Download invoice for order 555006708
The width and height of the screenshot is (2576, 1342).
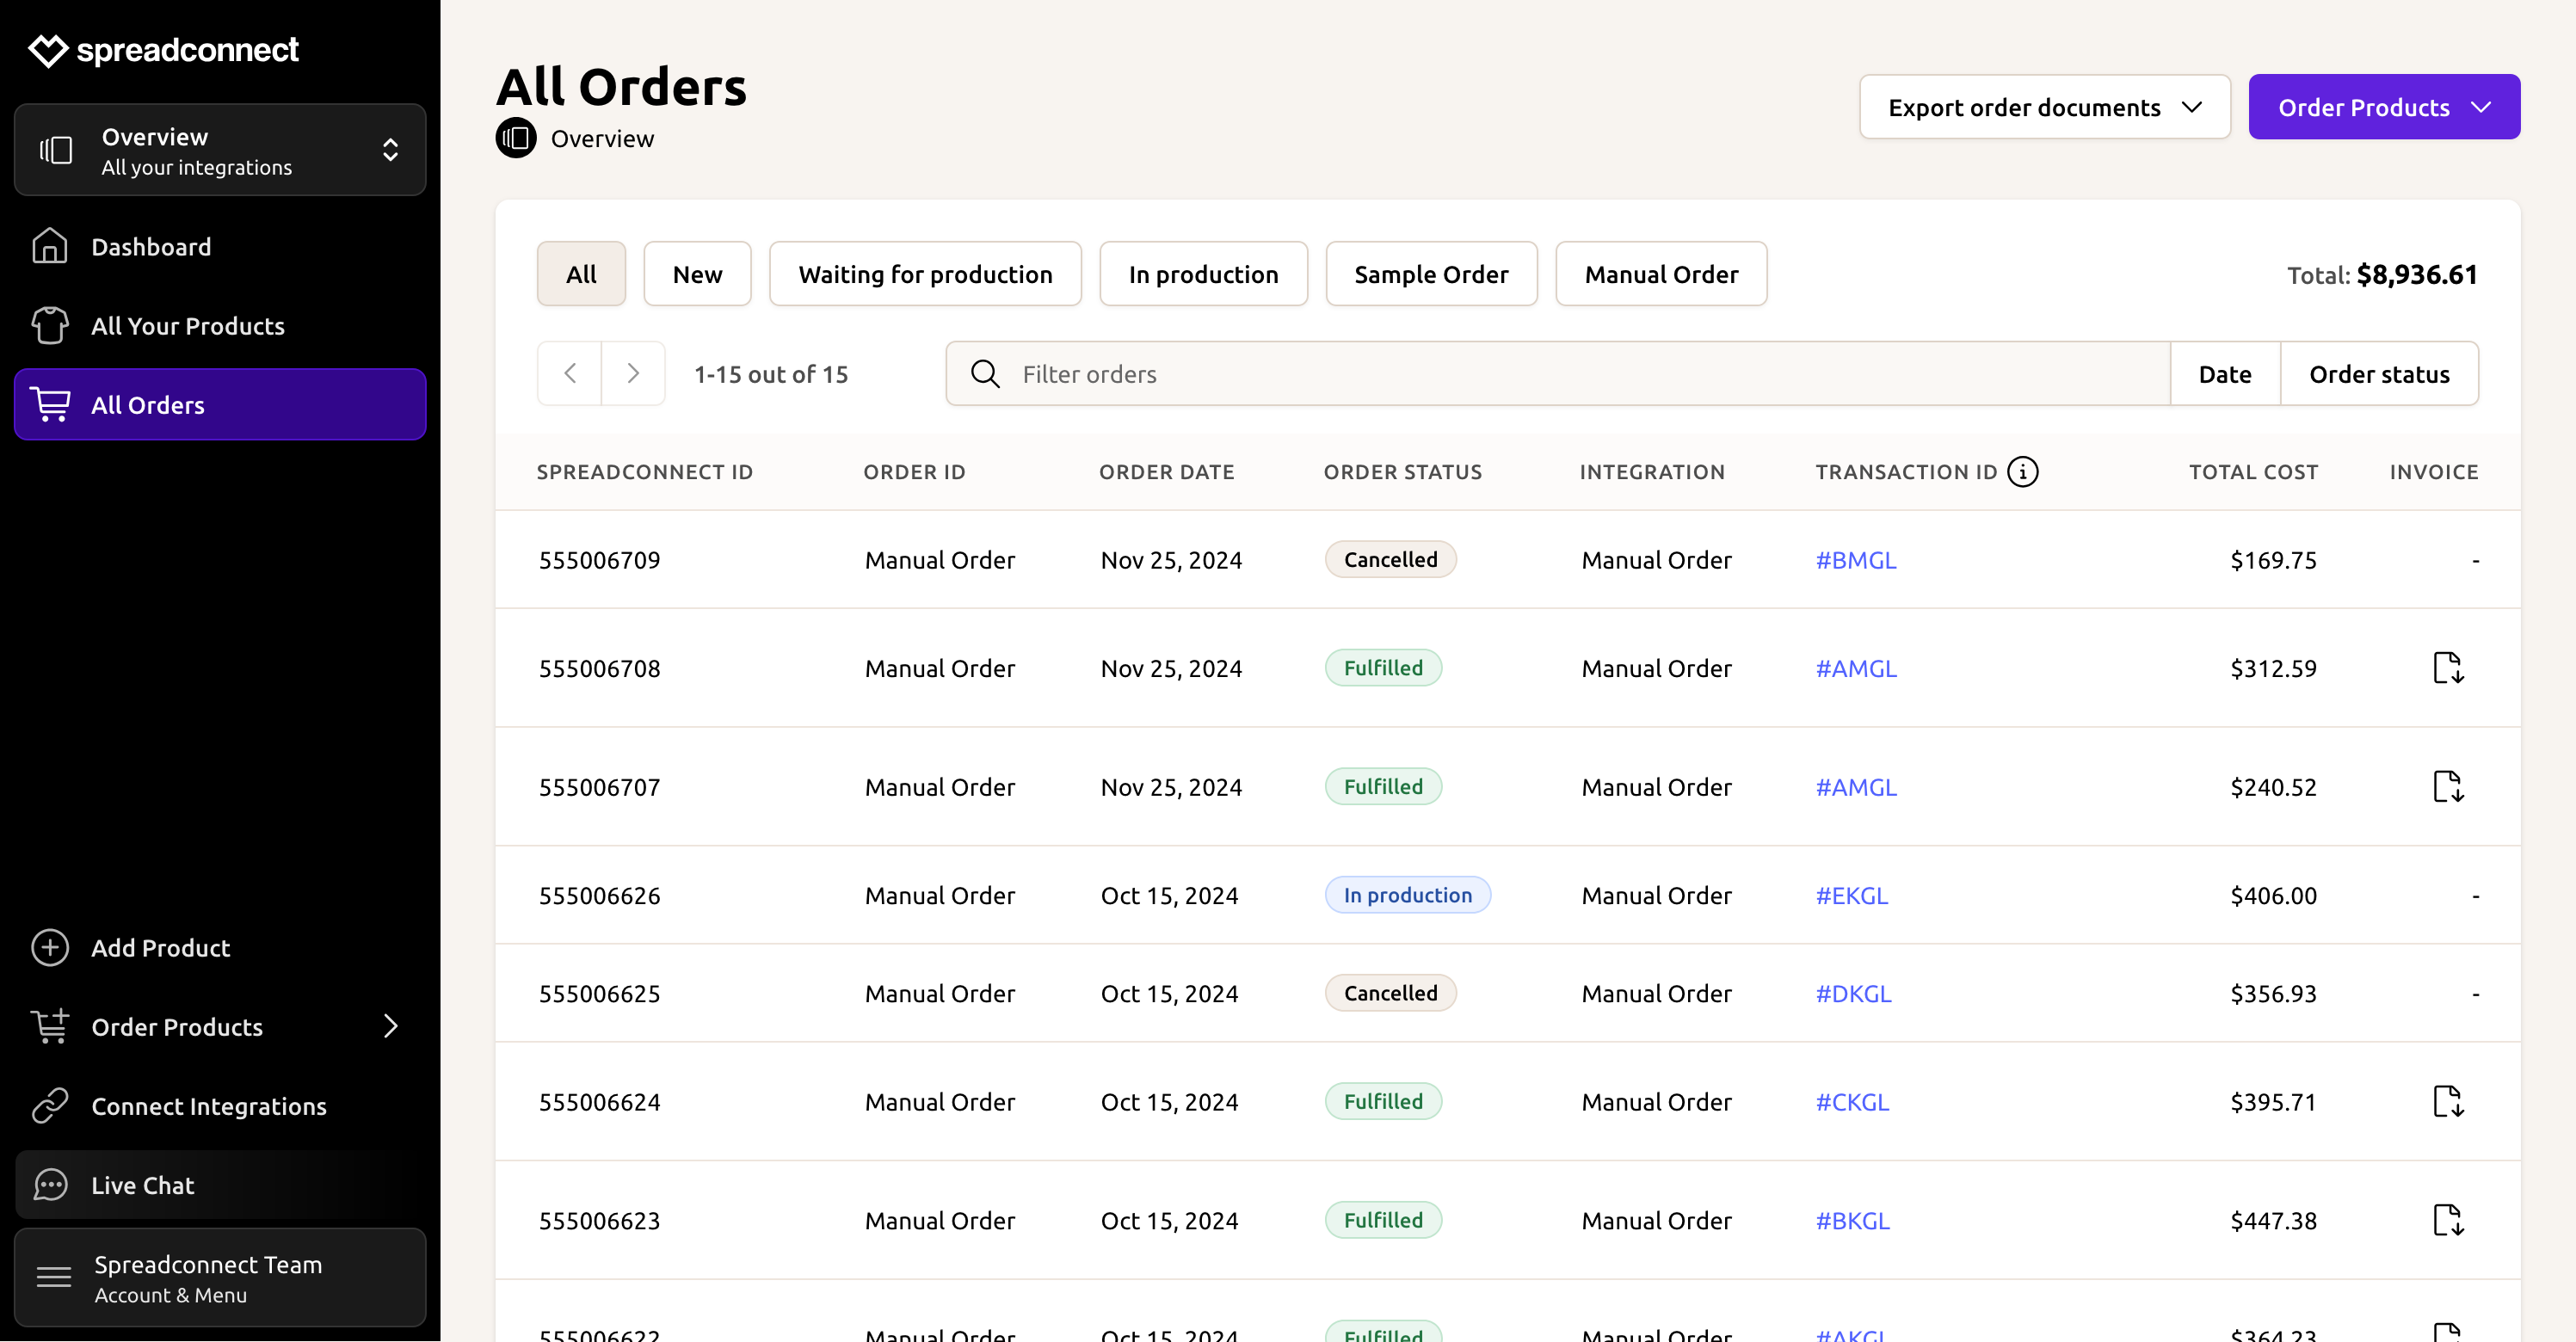coord(2448,667)
